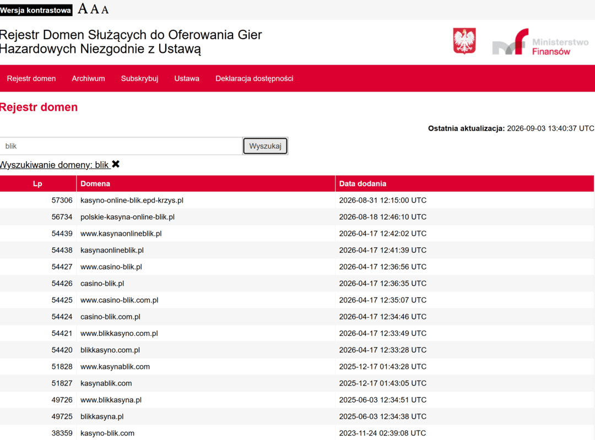Click the medium font size A icon
The height and width of the screenshot is (440, 595).
click(95, 9)
